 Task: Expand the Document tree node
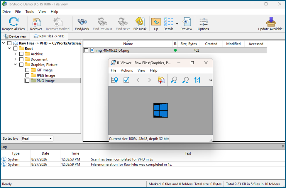coord(16,59)
